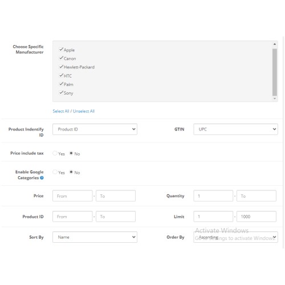Toggle the HTC manufacturer checkbox
Image resolution: width=285 pixels, height=285 pixels.
point(61,75)
